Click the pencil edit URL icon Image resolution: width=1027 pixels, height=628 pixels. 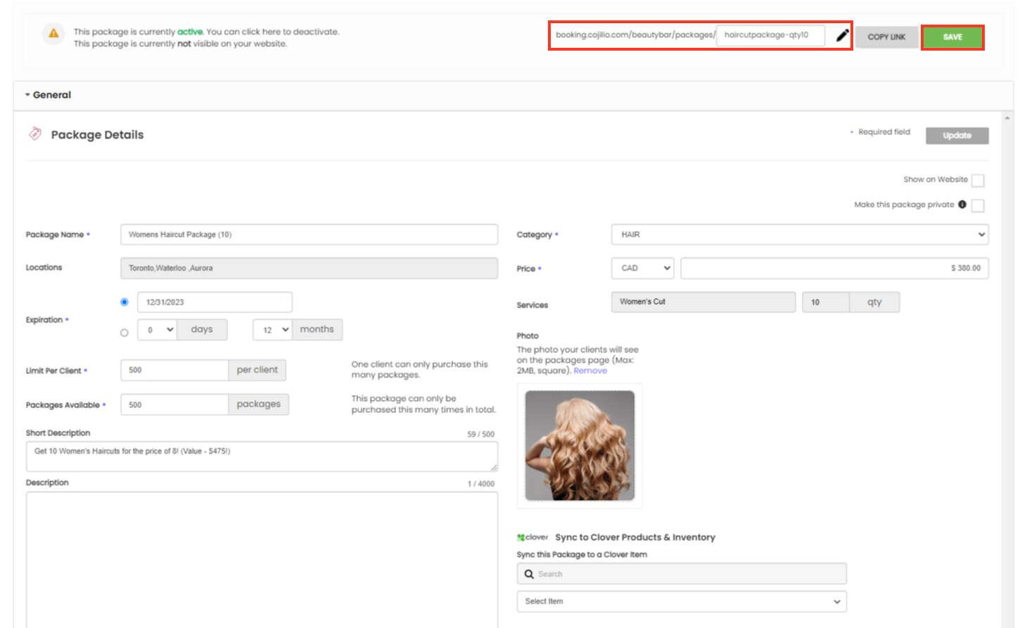point(842,35)
